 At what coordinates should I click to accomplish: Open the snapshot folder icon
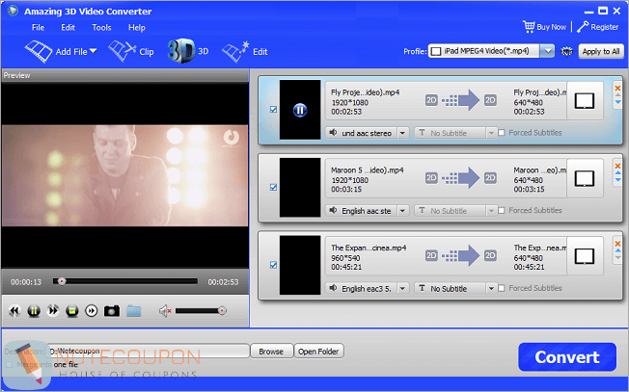point(133,311)
